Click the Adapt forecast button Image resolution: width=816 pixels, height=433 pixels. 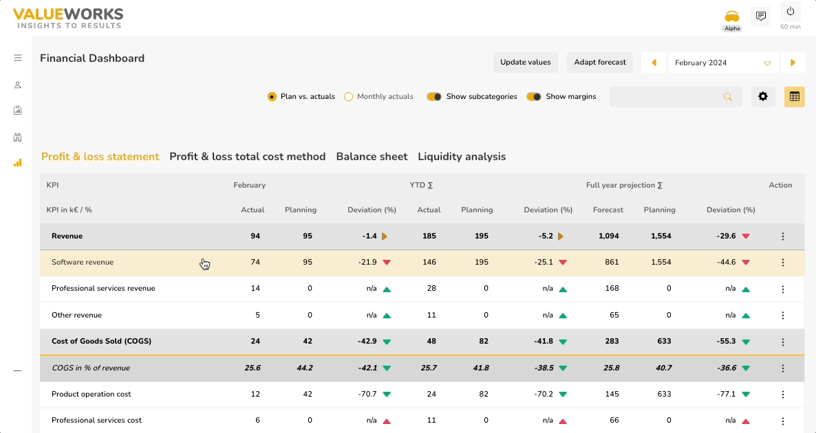(x=600, y=63)
